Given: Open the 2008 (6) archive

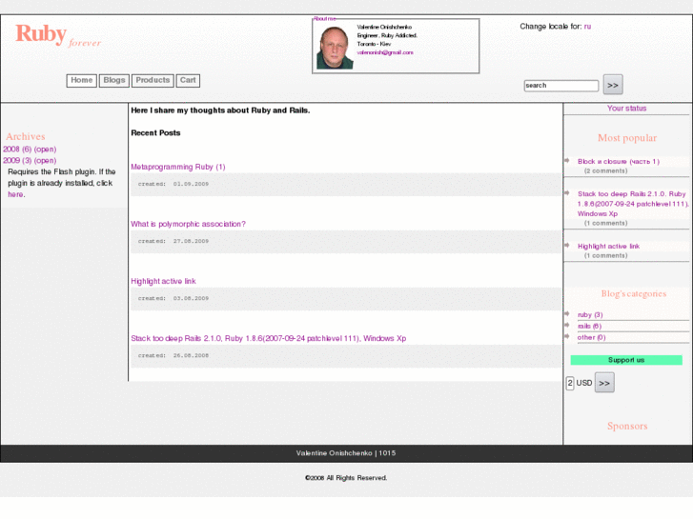Looking at the screenshot, I should [x=17, y=150].
